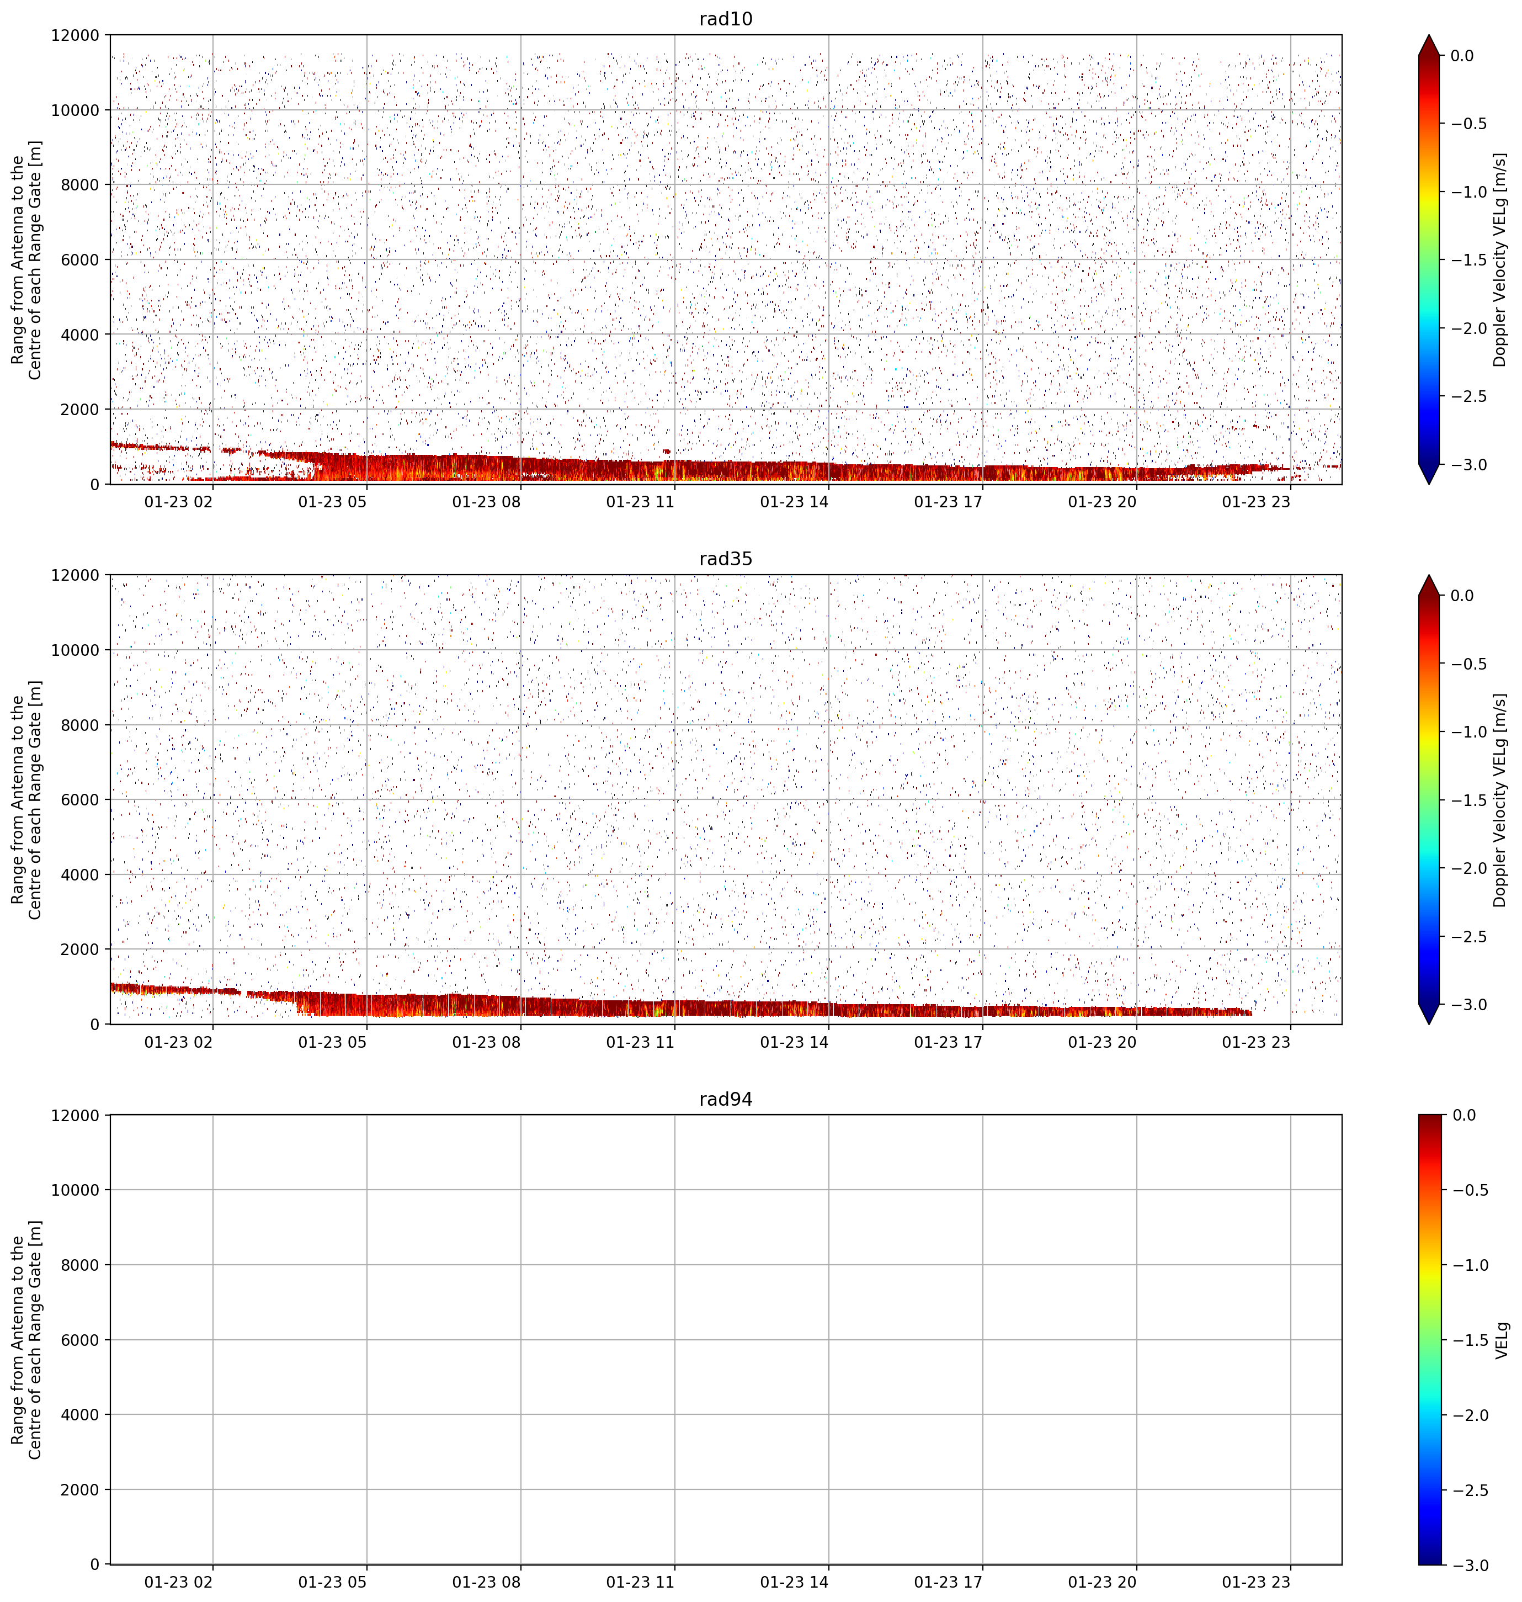Click the '01-23 02' tick under rad10 plot
This screenshot has height=1602, width=1522.
[x=178, y=502]
